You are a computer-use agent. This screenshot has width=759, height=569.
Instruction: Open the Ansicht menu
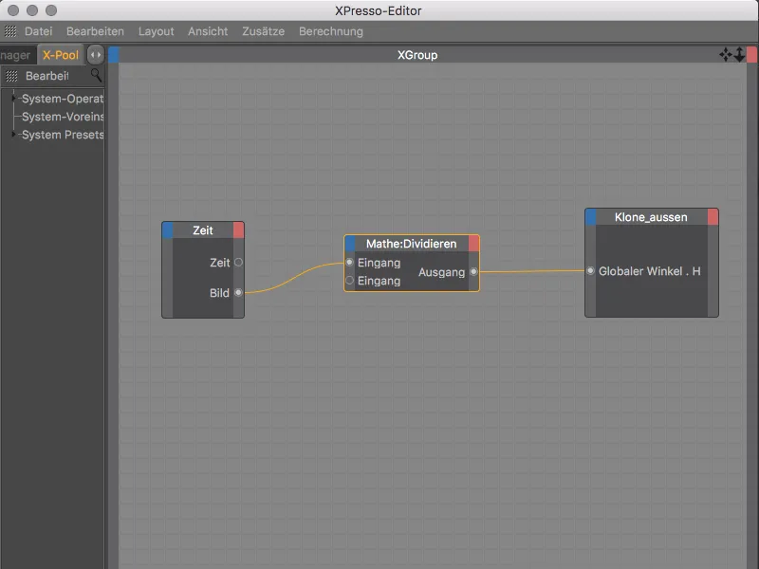(x=208, y=31)
